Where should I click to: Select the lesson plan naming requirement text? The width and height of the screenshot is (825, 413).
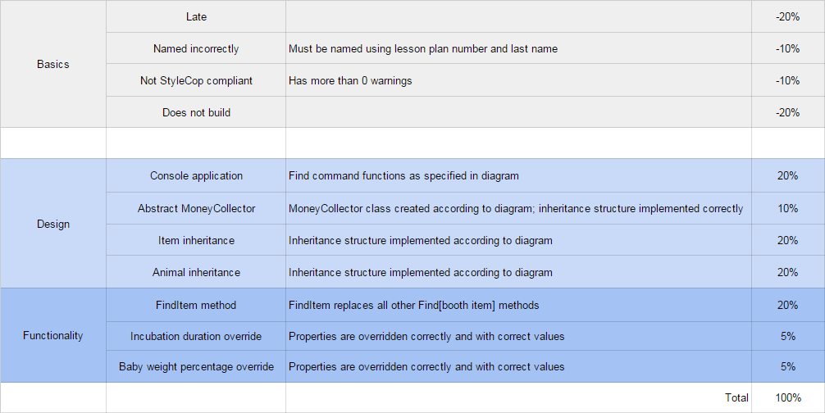[422, 48]
